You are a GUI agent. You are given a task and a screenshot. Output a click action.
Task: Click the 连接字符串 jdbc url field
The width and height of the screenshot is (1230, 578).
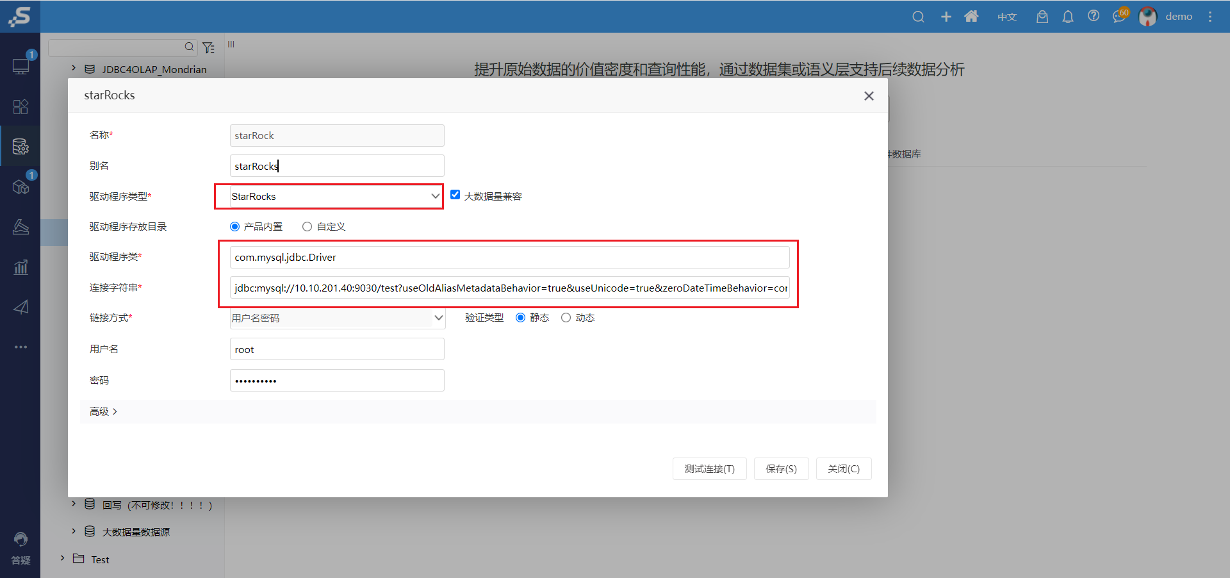(x=509, y=288)
